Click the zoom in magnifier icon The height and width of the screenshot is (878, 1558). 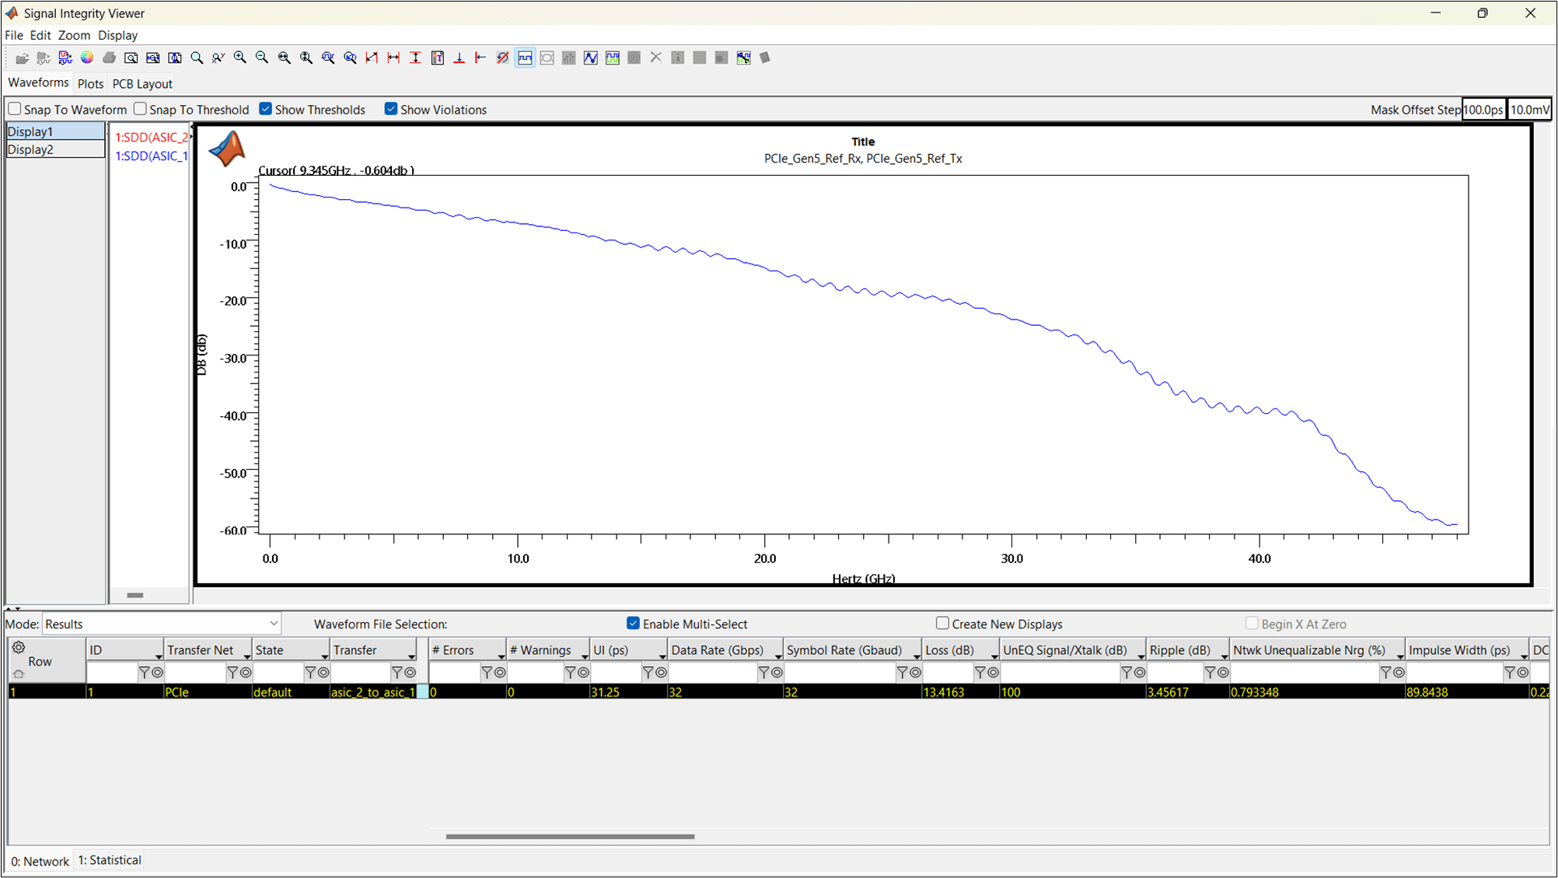tap(239, 58)
